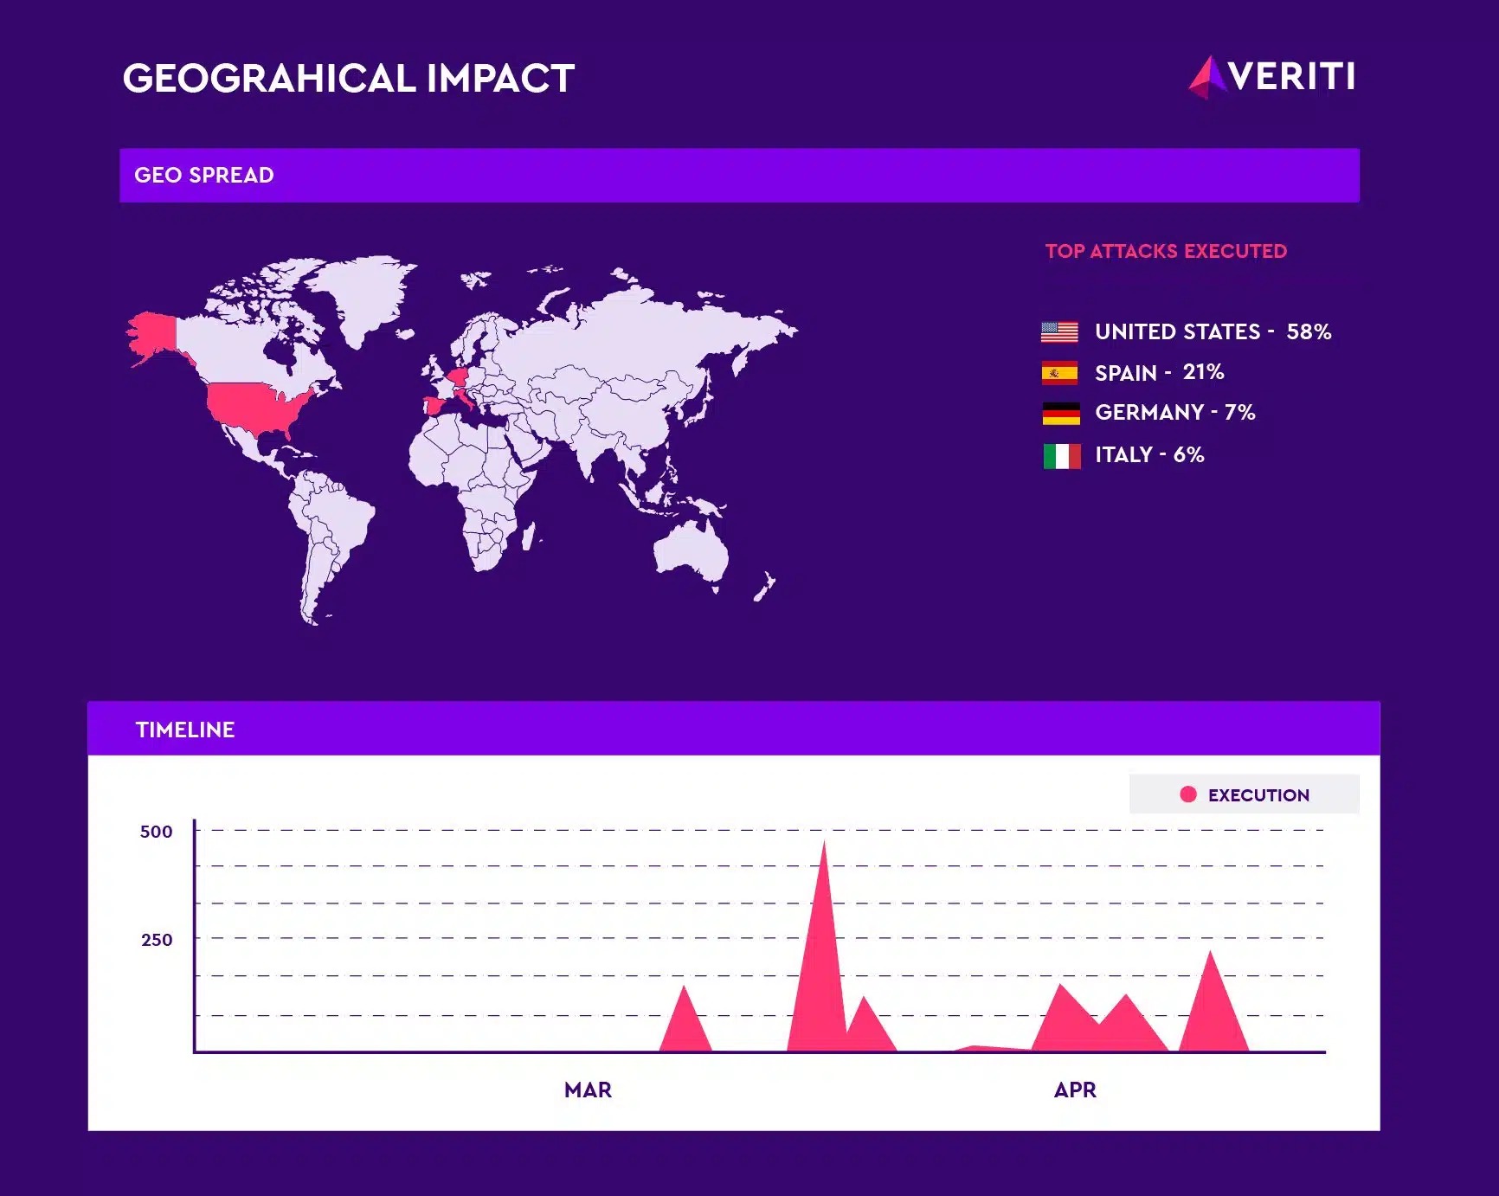
Task: Click the Spain - 21% label
Action: [1159, 373]
